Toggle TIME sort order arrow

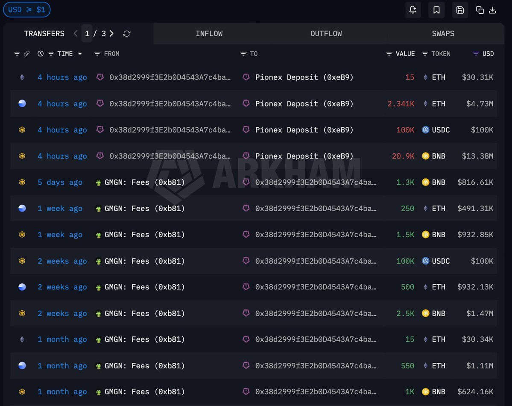click(80, 53)
